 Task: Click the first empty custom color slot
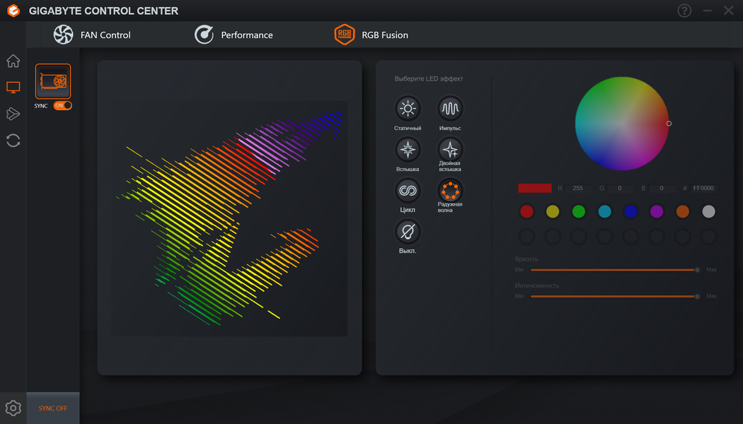(x=526, y=236)
